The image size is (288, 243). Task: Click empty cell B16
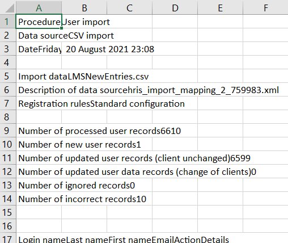pos(84,226)
